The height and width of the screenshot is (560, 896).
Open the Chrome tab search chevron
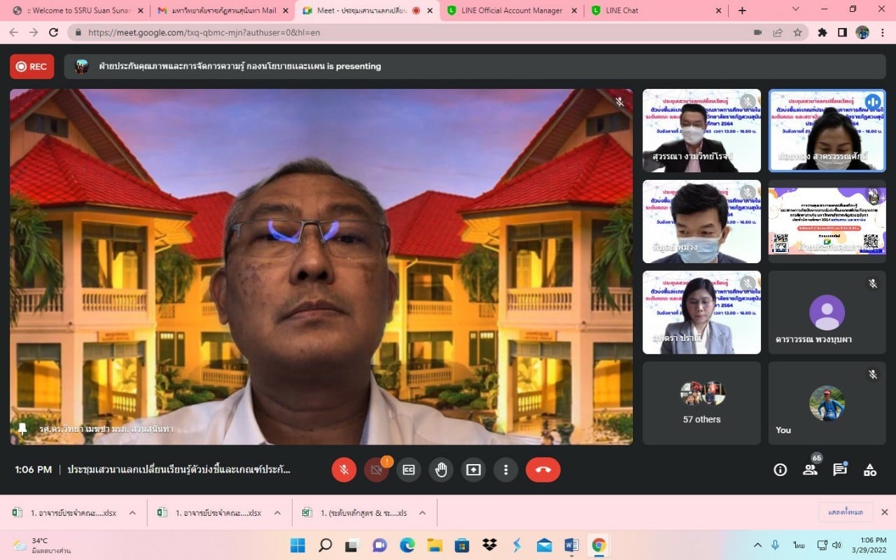[x=795, y=10]
